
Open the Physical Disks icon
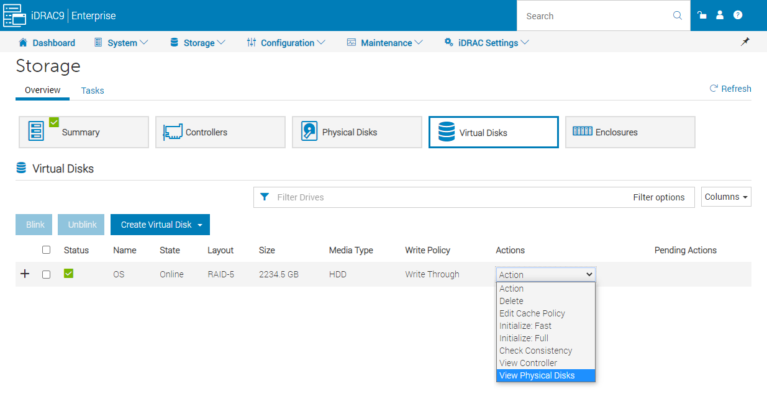(356, 132)
